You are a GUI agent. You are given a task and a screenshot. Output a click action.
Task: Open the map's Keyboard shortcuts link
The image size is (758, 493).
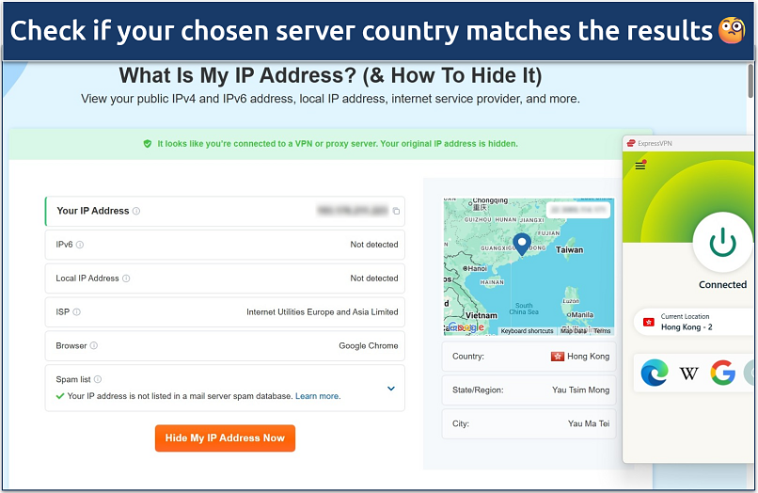(527, 331)
